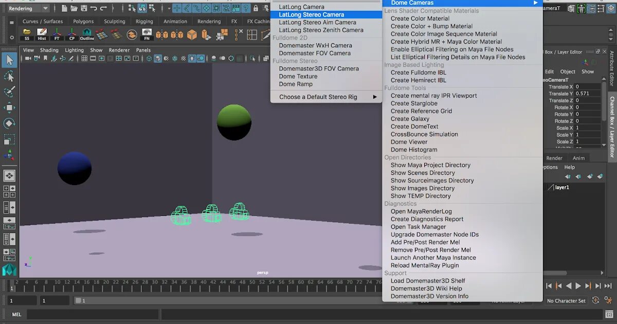Open the No Character Set dropdown

(566, 301)
